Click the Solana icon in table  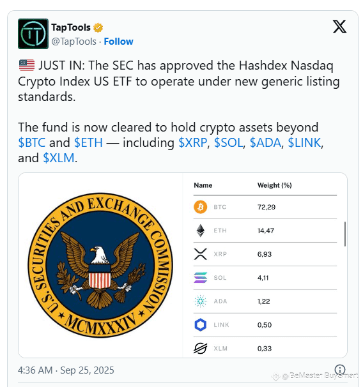click(200, 277)
